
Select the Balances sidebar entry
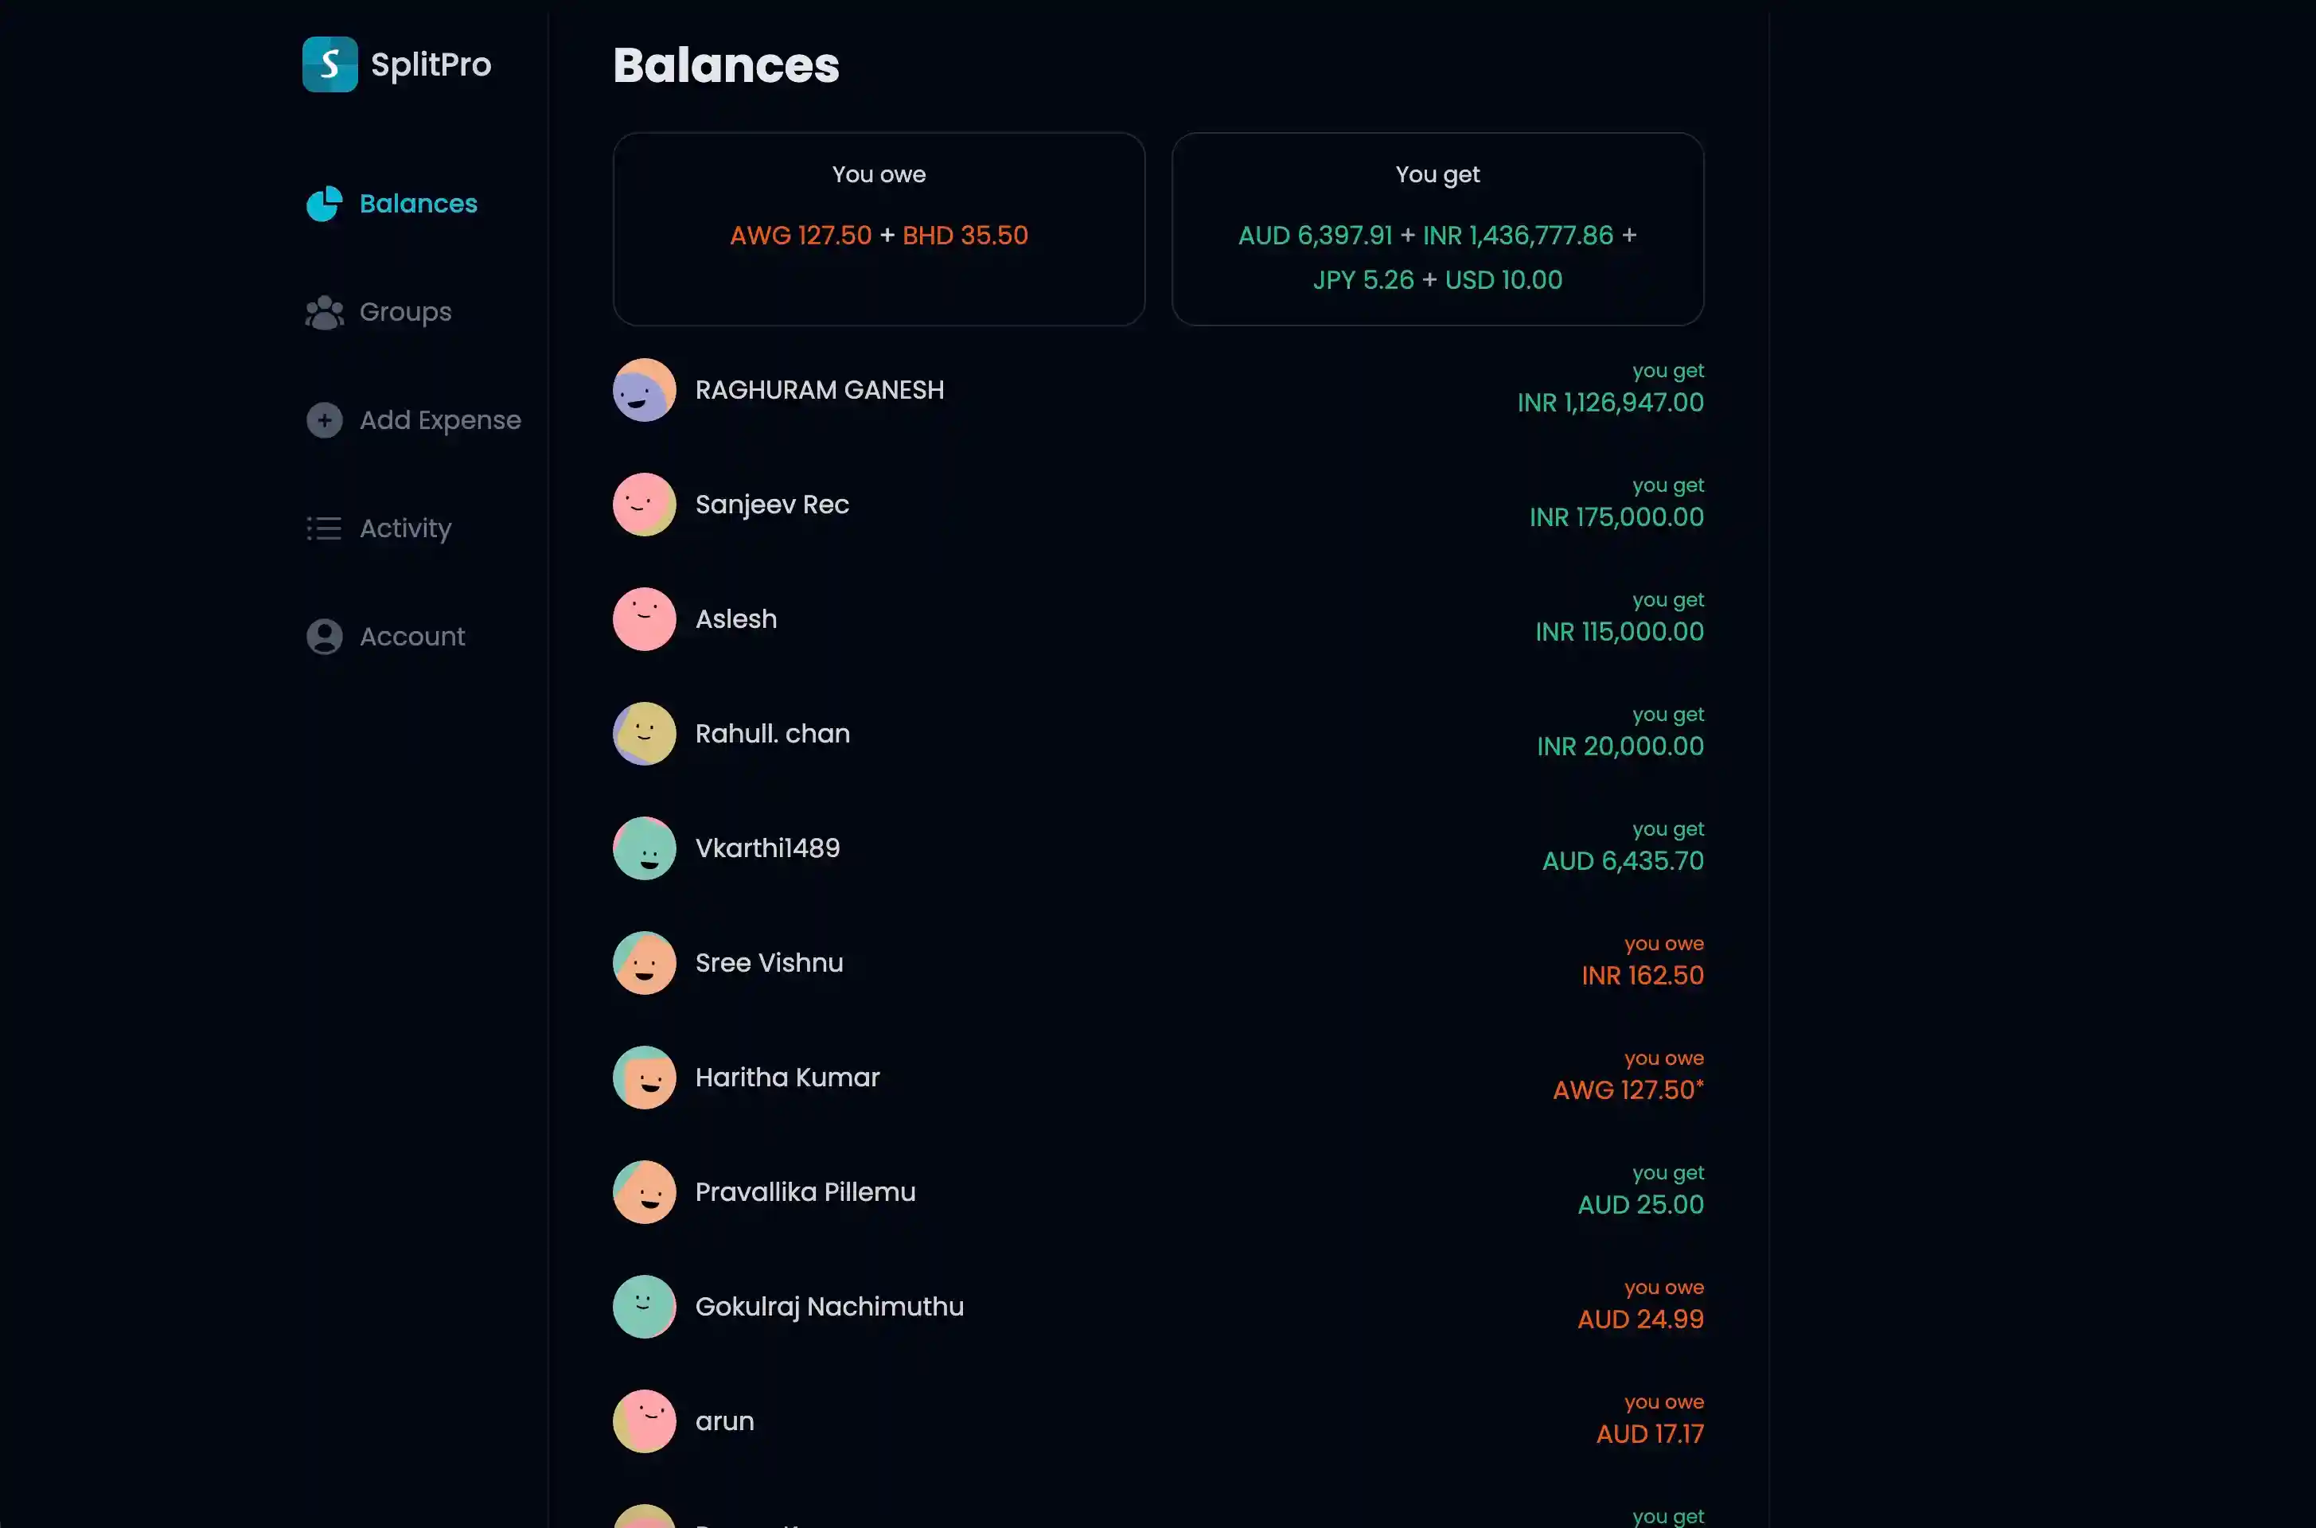coord(419,204)
